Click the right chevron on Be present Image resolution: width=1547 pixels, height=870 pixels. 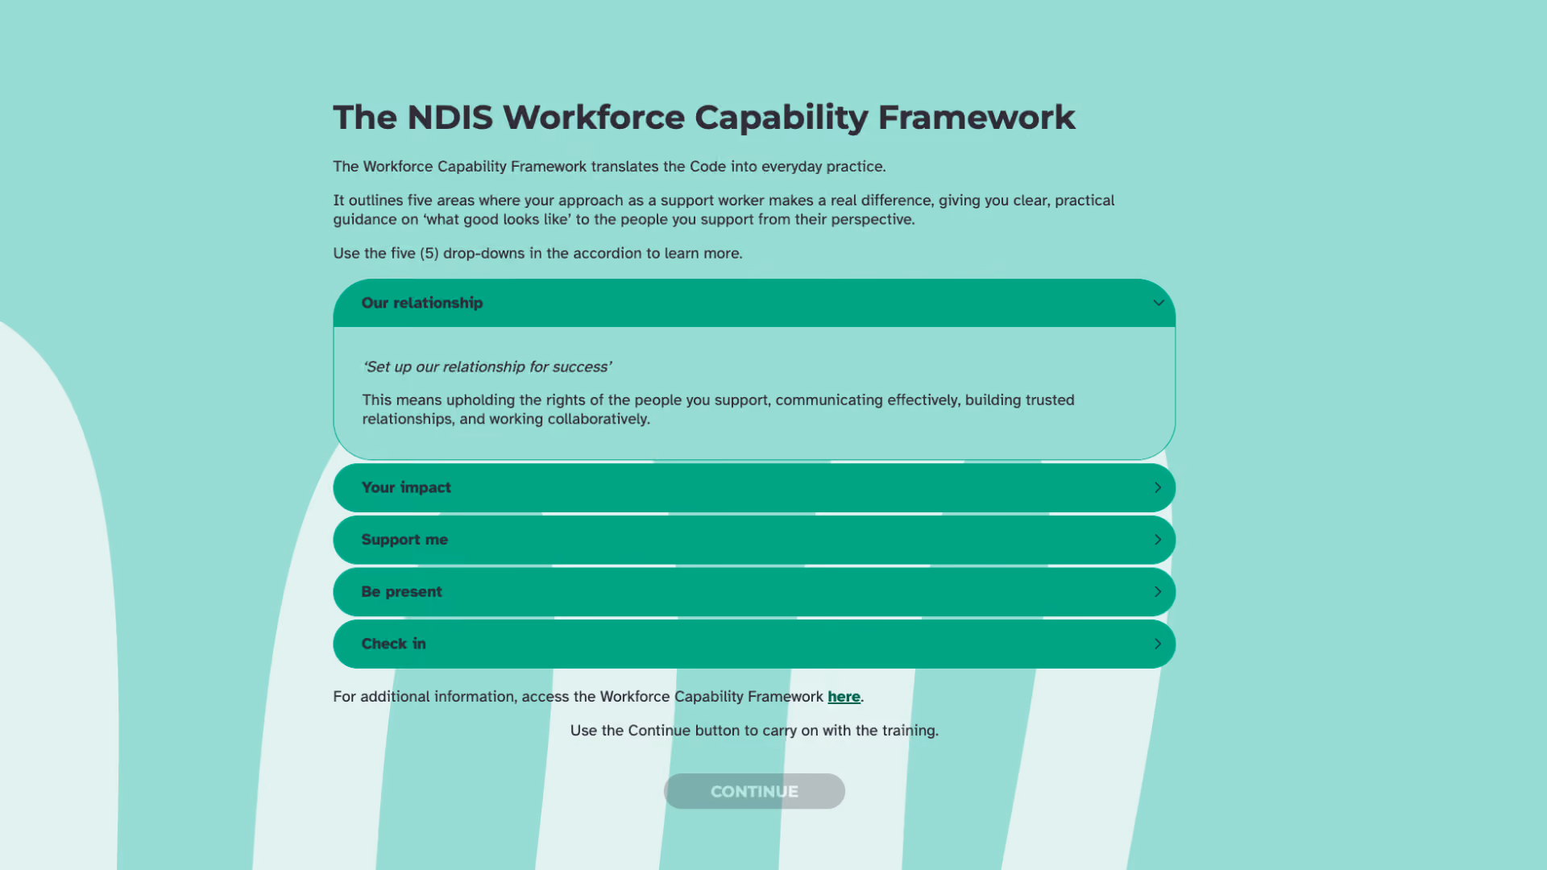click(1158, 592)
